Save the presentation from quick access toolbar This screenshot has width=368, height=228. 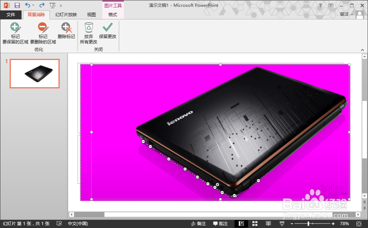(x=17, y=5)
